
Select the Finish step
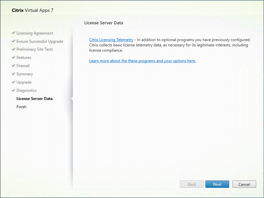click(21, 107)
